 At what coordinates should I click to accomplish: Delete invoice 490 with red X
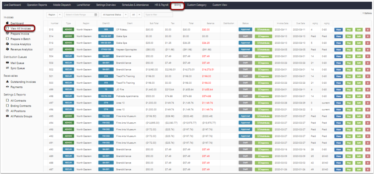(367, 149)
